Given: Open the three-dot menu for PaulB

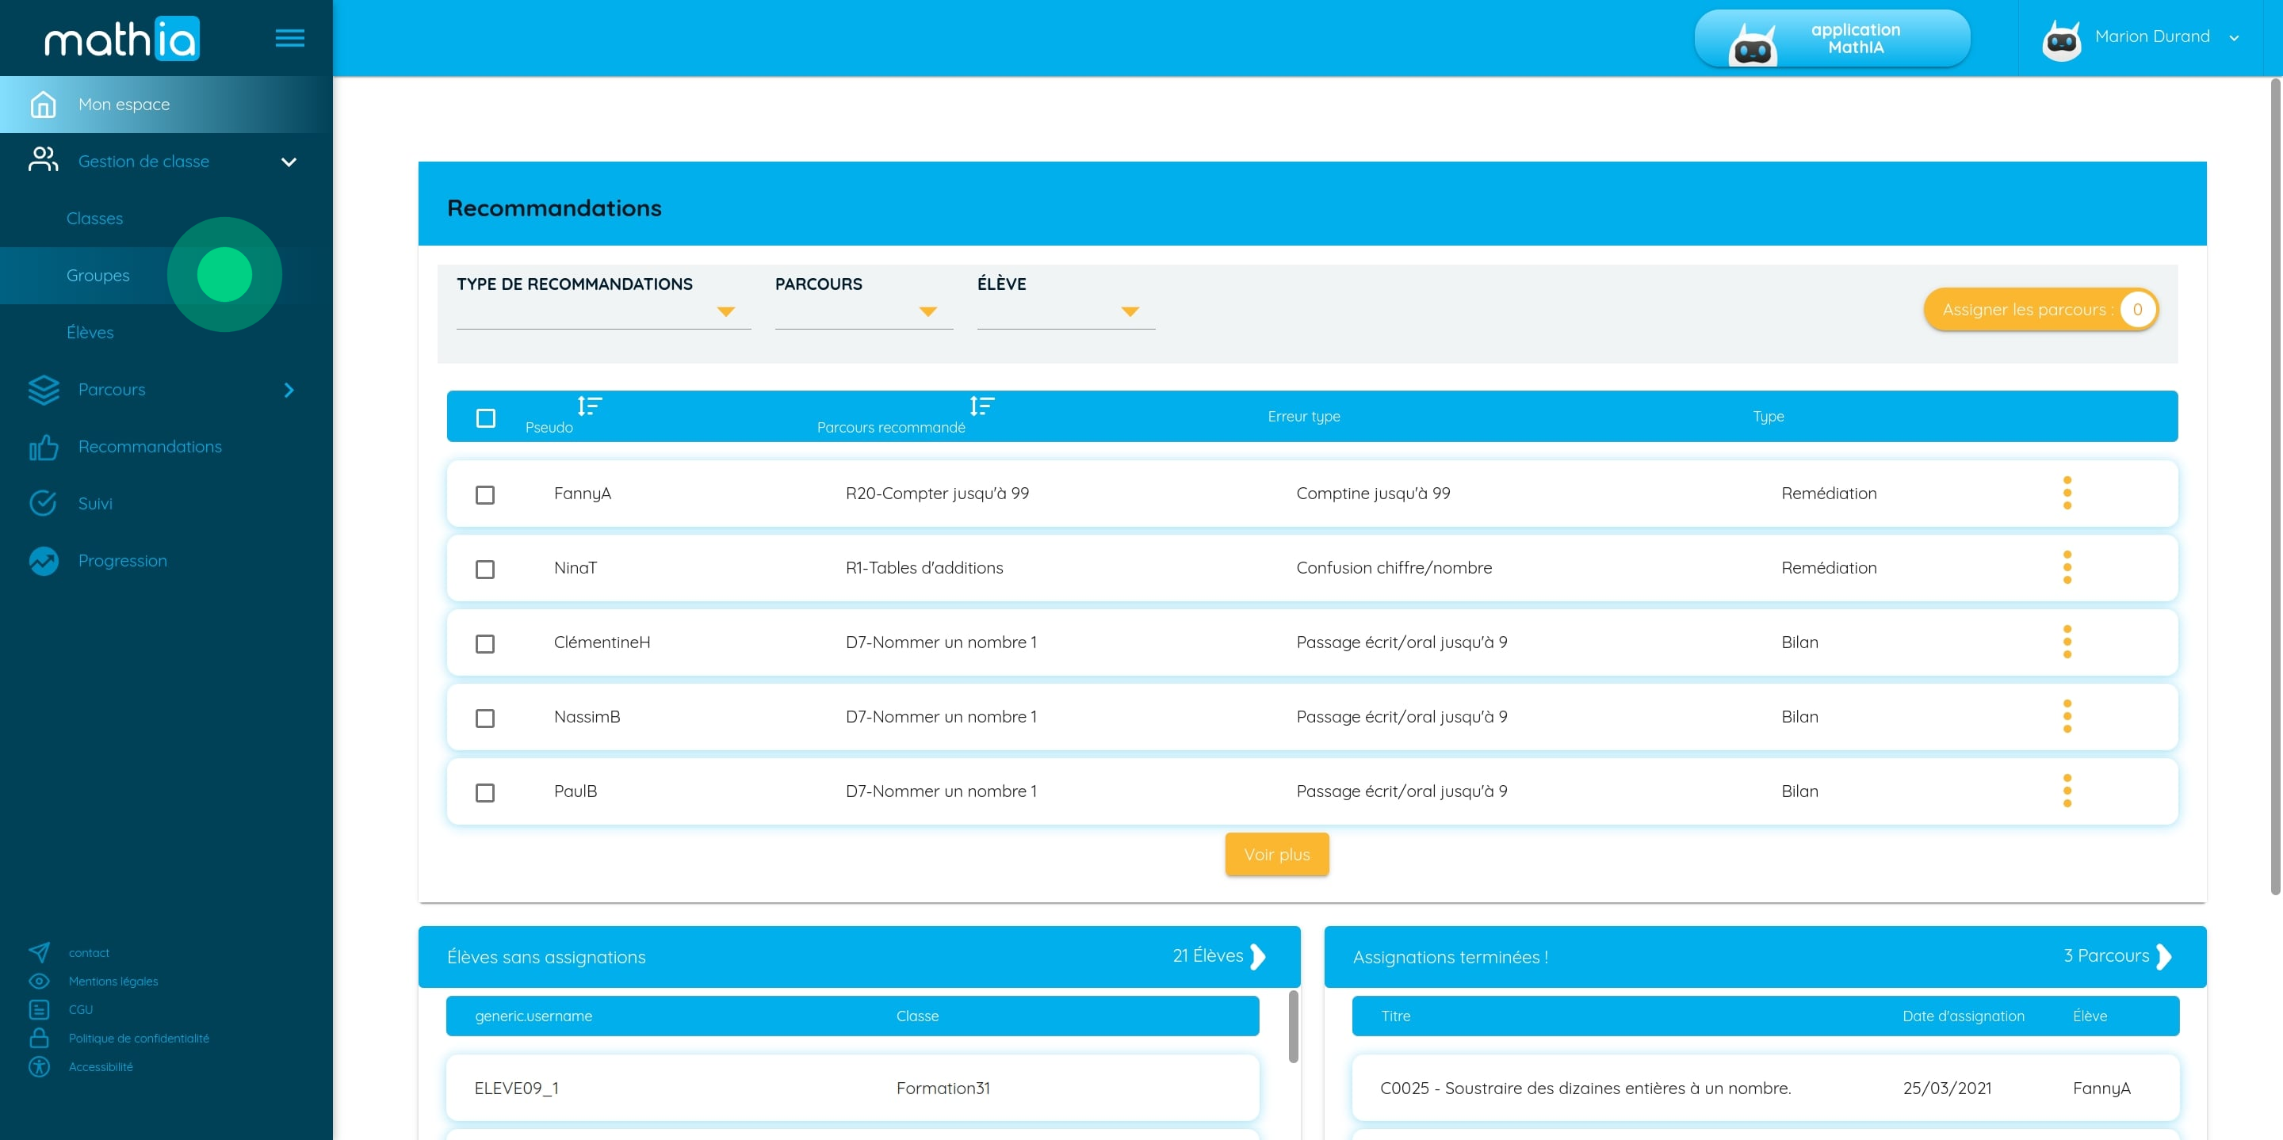Looking at the screenshot, I should click(2067, 791).
